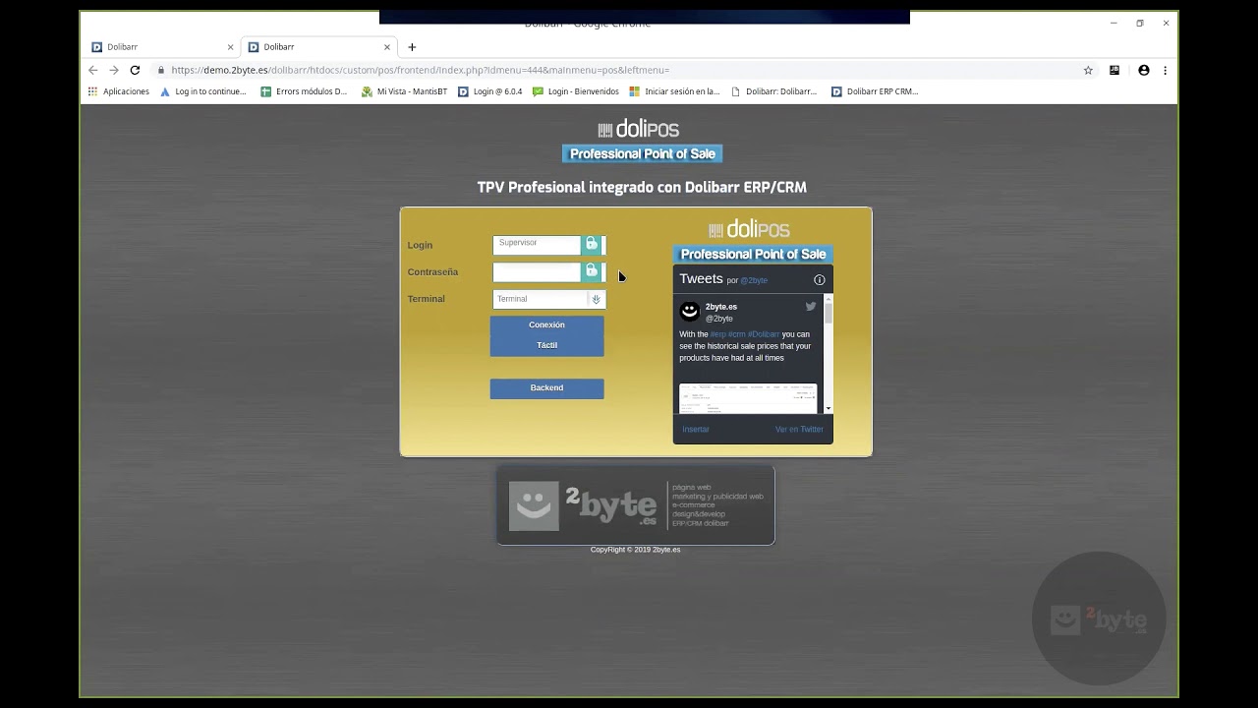Open the Mi Vista - MantisBT bookmark
The image size is (1258, 708).
point(404,91)
